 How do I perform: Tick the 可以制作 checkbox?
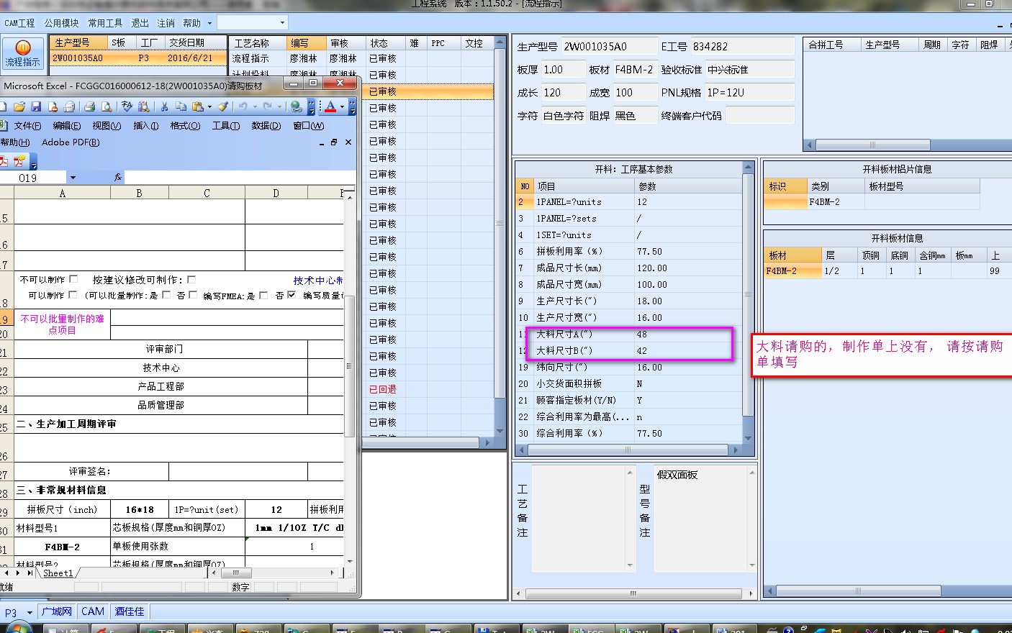pyautogui.click(x=73, y=295)
